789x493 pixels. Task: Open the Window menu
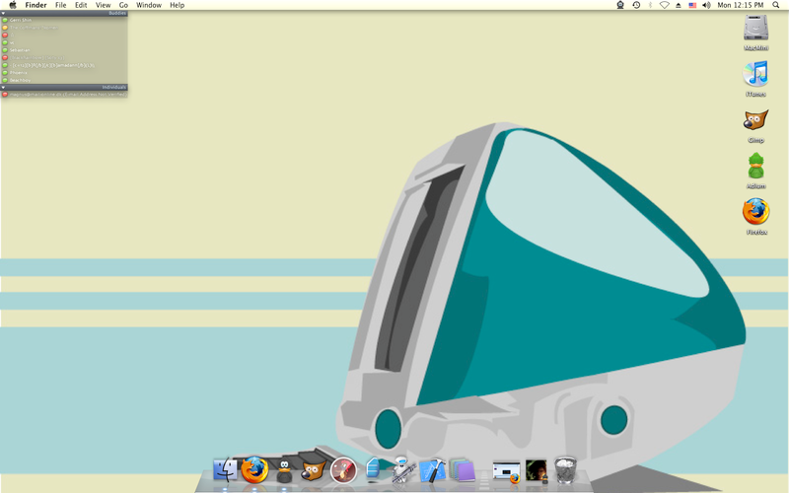[149, 5]
